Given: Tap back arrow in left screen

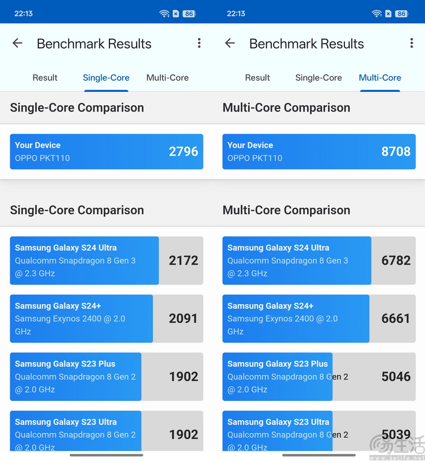Looking at the screenshot, I should coord(18,44).
